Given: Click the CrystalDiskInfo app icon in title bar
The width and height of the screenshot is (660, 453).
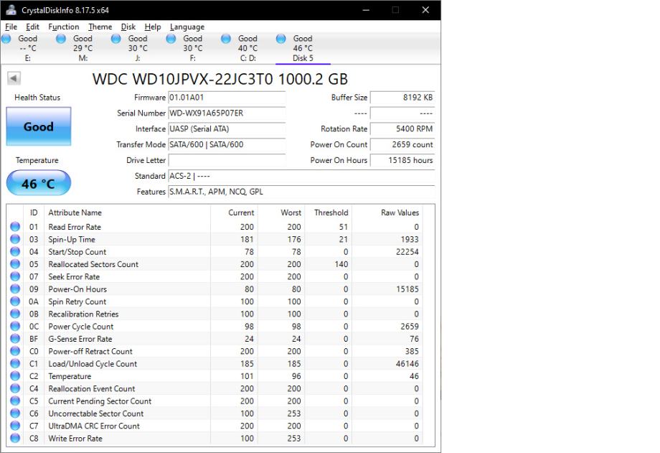Looking at the screenshot, I should pyautogui.click(x=11, y=10).
